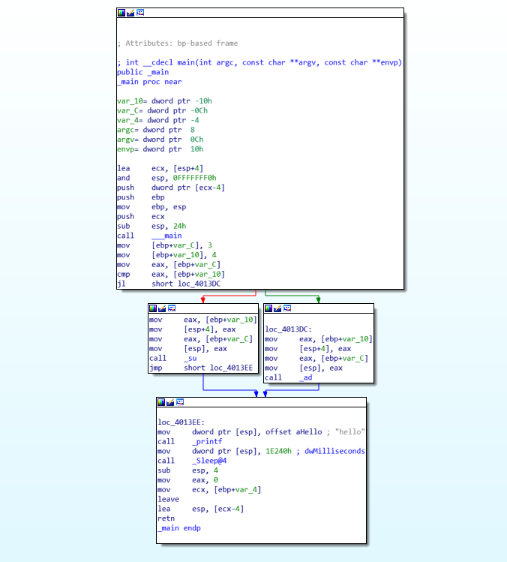Select 'argv= dword ptr 0Ch' line

pyautogui.click(x=160, y=140)
